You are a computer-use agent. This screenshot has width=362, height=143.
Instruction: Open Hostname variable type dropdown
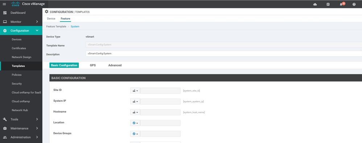pos(135,112)
